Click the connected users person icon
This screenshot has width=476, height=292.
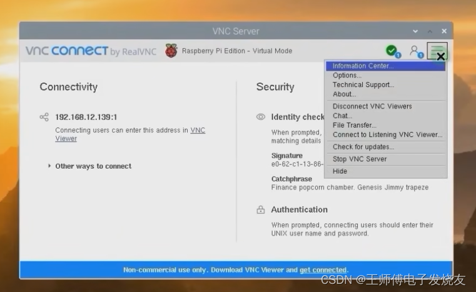(415, 51)
